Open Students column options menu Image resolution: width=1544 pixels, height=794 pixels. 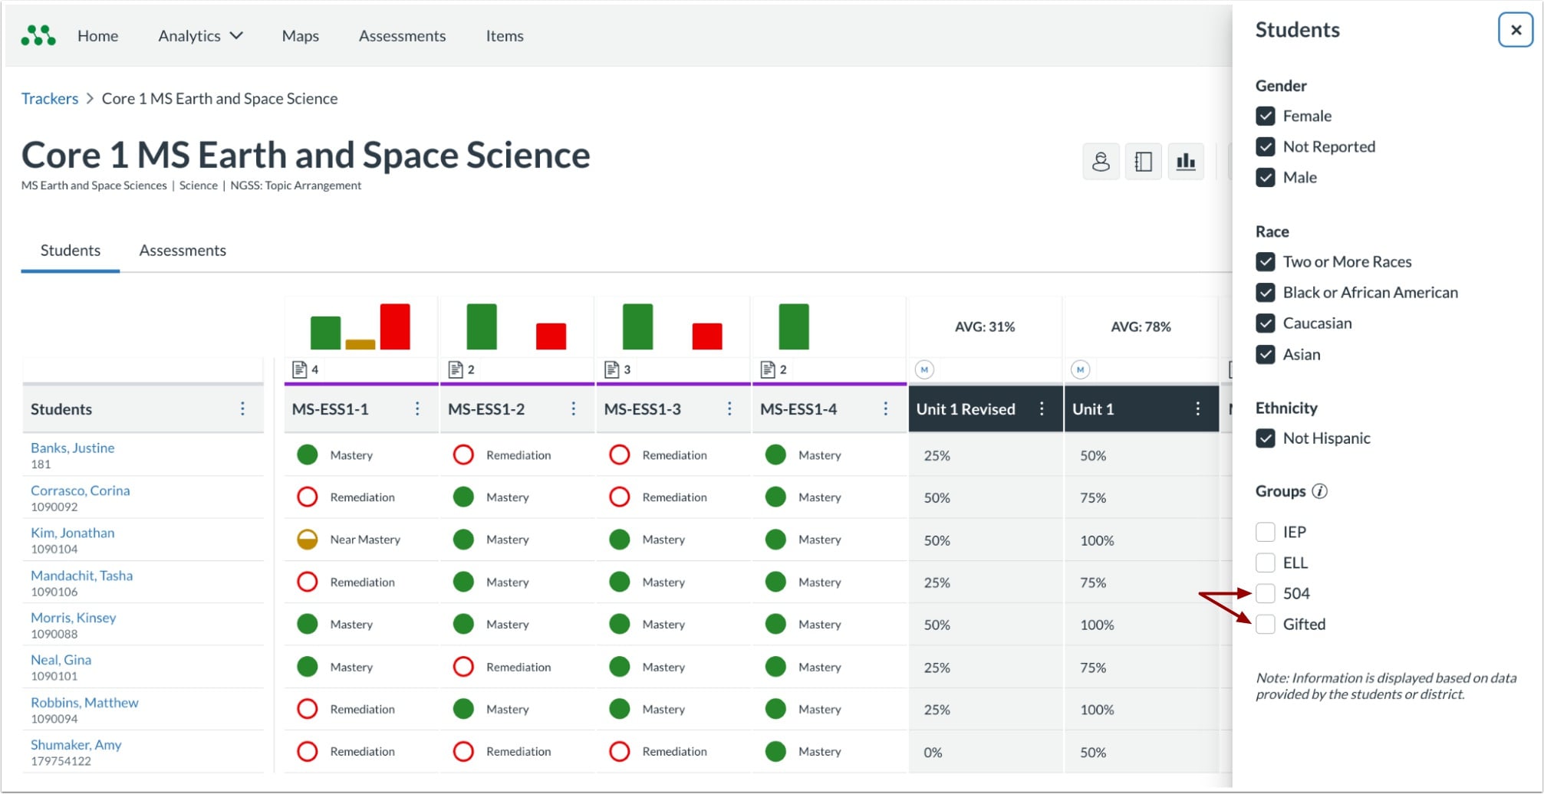pos(242,408)
